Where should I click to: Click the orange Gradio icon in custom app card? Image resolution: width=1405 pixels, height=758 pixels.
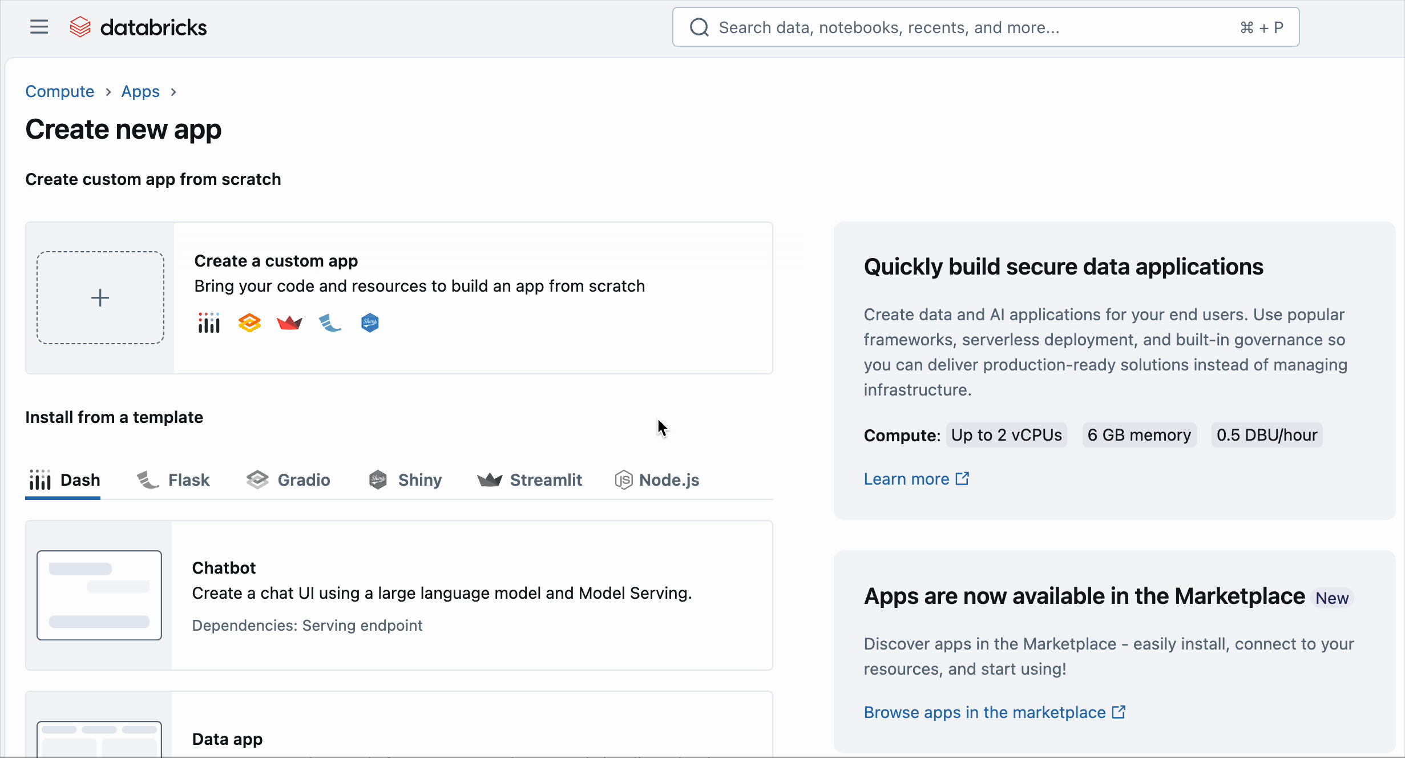click(x=249, y=323)
